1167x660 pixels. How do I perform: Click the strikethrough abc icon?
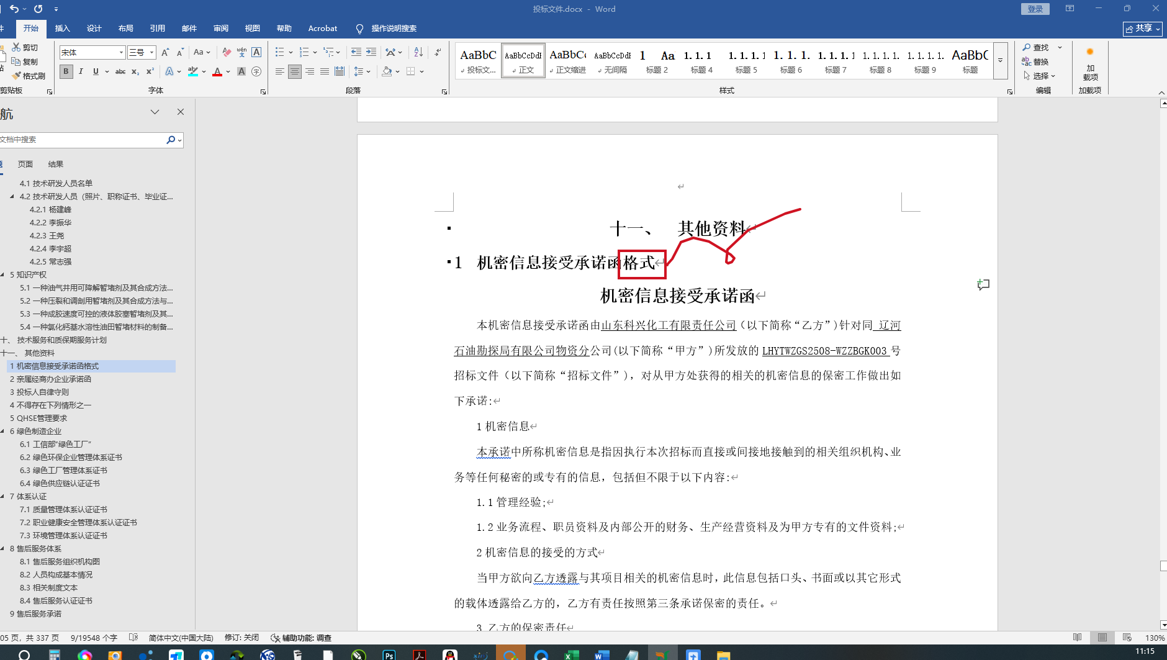[x=120, y=71]
